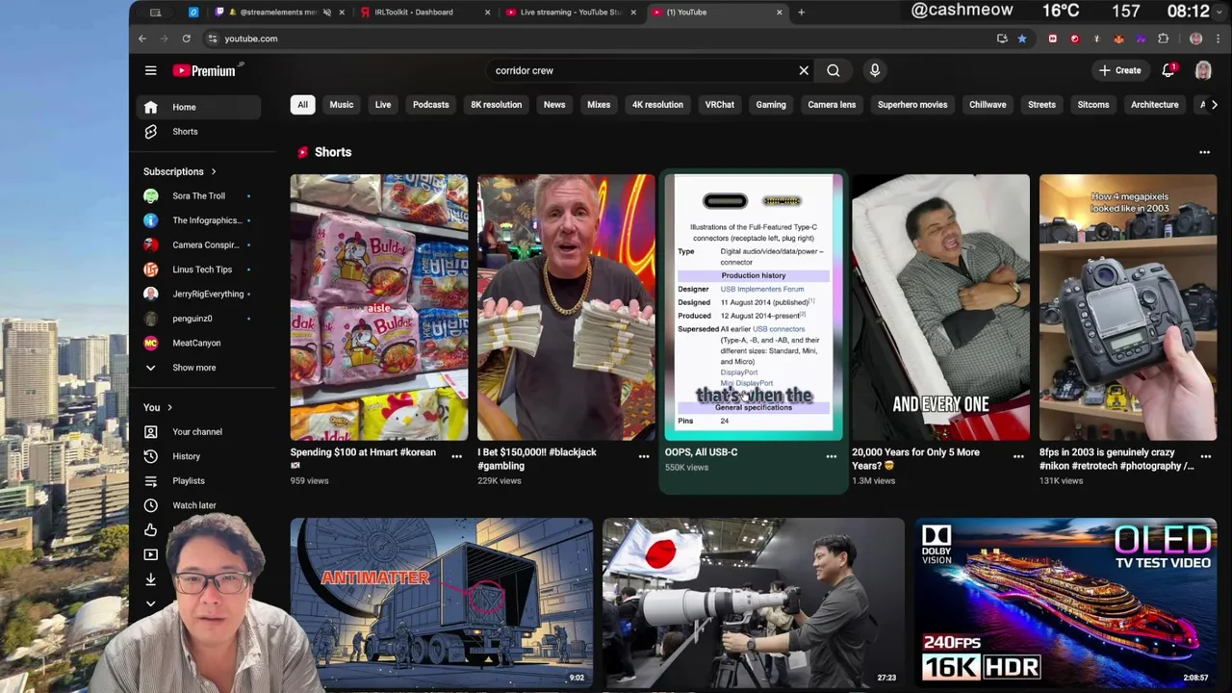Image resolution: width=1232 pixels, height=693 pixels.
Task: Open The Infographics subscription link
Action: coord(200,220)
